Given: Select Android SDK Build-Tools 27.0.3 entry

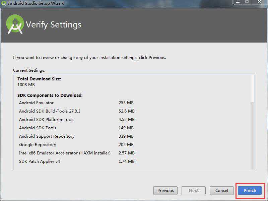Looking at the screenshot, I should coord(50,111).
